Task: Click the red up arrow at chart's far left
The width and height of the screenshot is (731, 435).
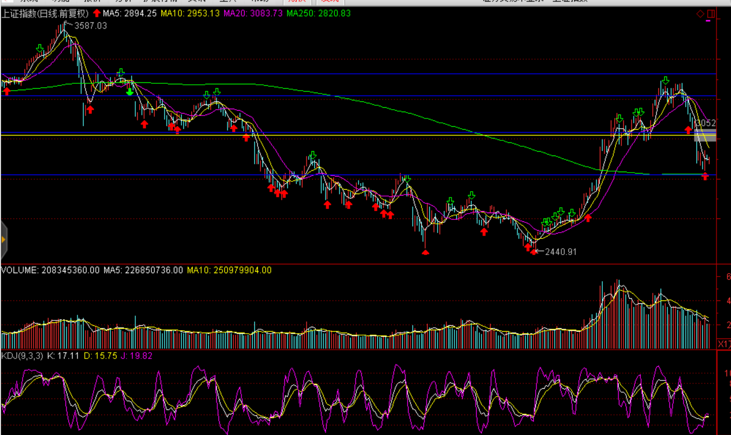Action: 6,91
